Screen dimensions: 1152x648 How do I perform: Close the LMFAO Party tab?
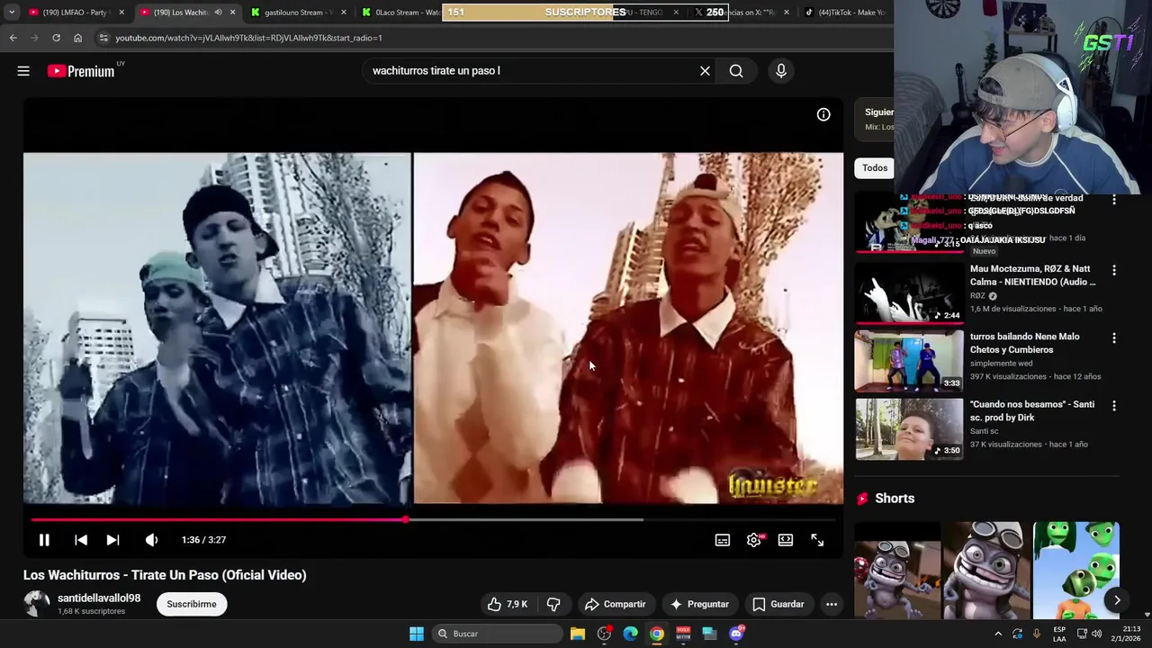121,13
